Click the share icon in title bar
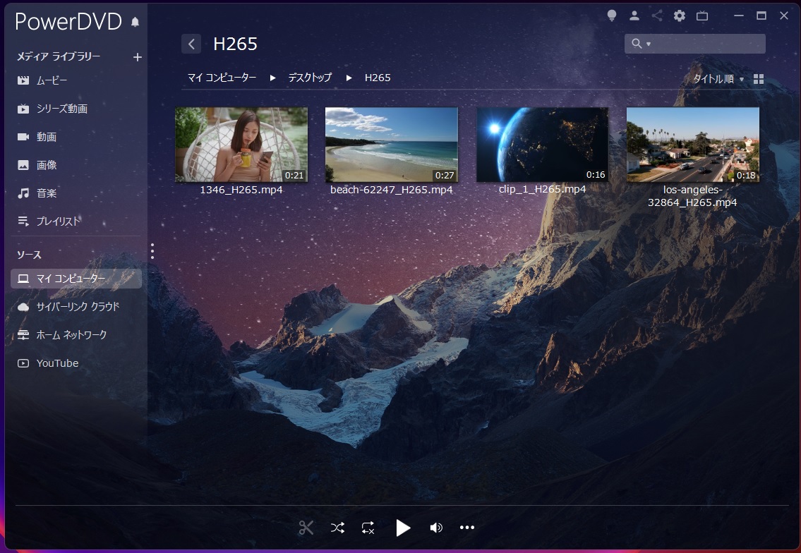The image size is (801, 553). pos(657,16)
